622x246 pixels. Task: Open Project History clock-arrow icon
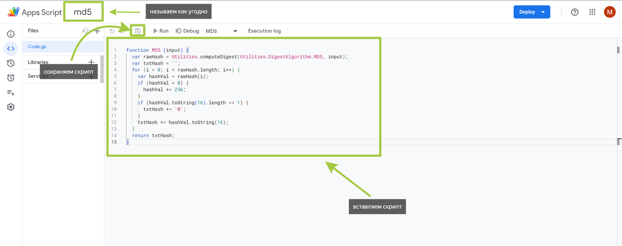[x=10, y=63]
